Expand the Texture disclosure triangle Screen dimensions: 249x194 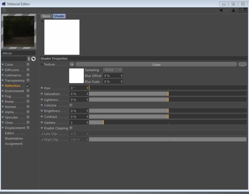(x=42, y=64)
